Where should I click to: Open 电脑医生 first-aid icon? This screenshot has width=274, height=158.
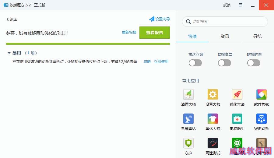pos(237,119)
